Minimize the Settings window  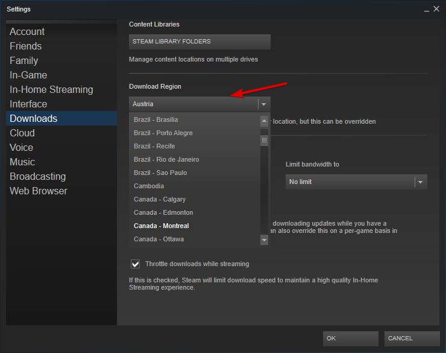click(x=427, y=10)
